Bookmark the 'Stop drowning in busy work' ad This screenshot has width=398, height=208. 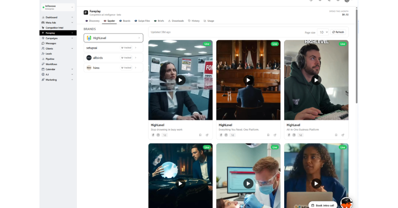(x=200, y=135)
